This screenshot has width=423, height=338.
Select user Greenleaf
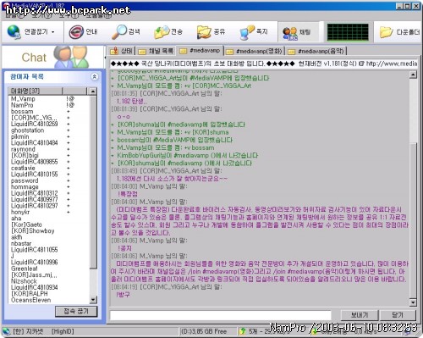coord(24,269)
